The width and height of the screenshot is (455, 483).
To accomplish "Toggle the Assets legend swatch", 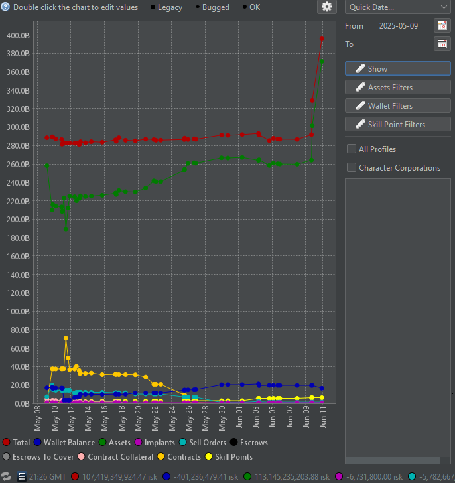I will (103, 442).
